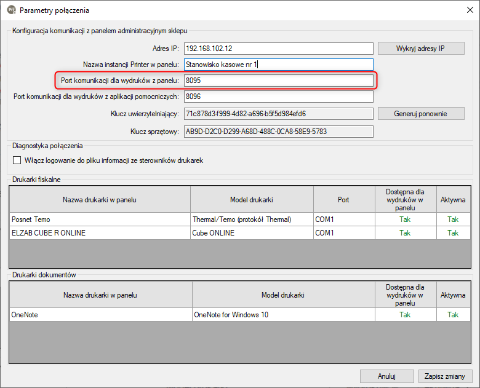Image resolution: width=480 pixels, height=388 pixels.
Task: Toggle panel availability for ELZAB CUBE printer
Action: [x=405, y=233]
